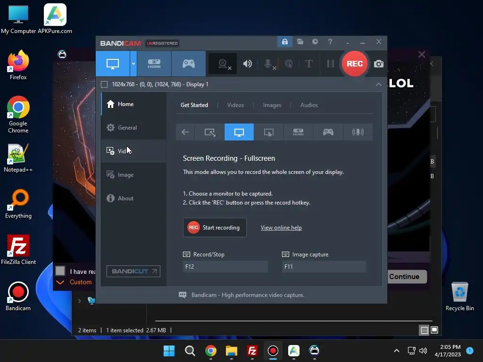The height and width of the screenshot is (362, 483).
Task: Open the help question mark icon
Action: click(330, 41)
